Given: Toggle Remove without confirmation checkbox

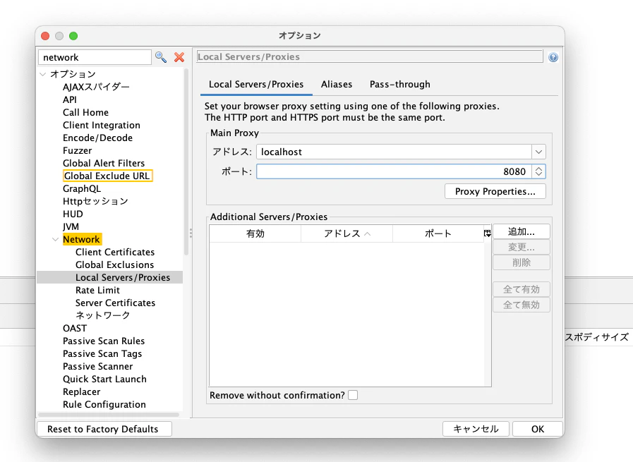Looking at the screenshot, I should pyautogui.click(x=353, y=395).
